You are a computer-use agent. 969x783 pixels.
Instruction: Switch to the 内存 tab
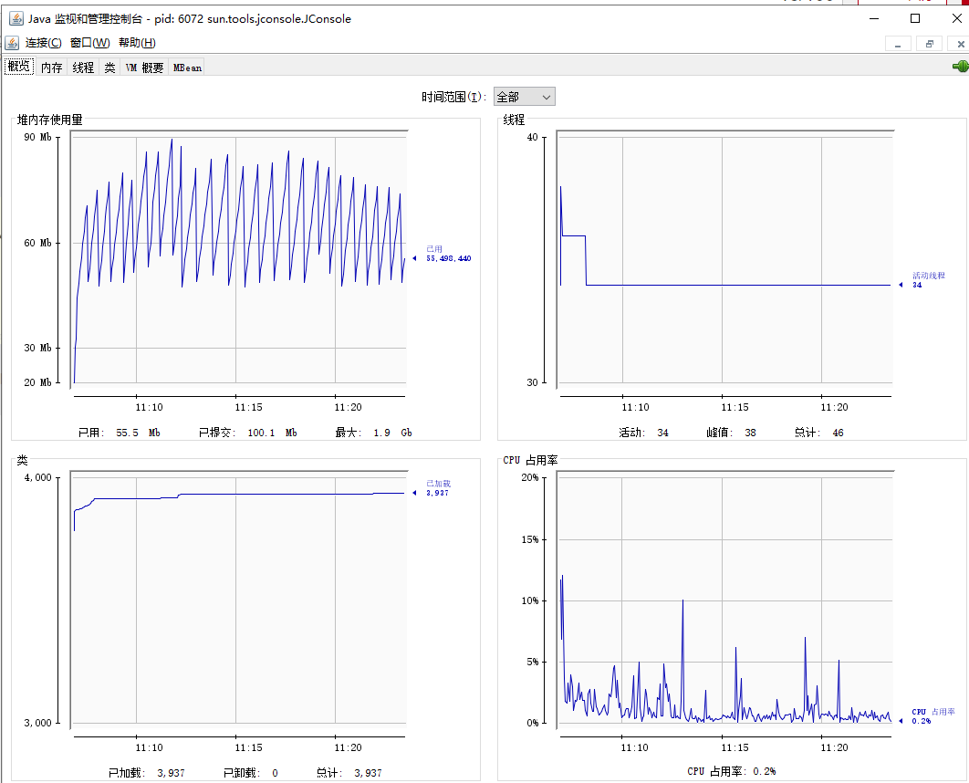click(51, 68)
